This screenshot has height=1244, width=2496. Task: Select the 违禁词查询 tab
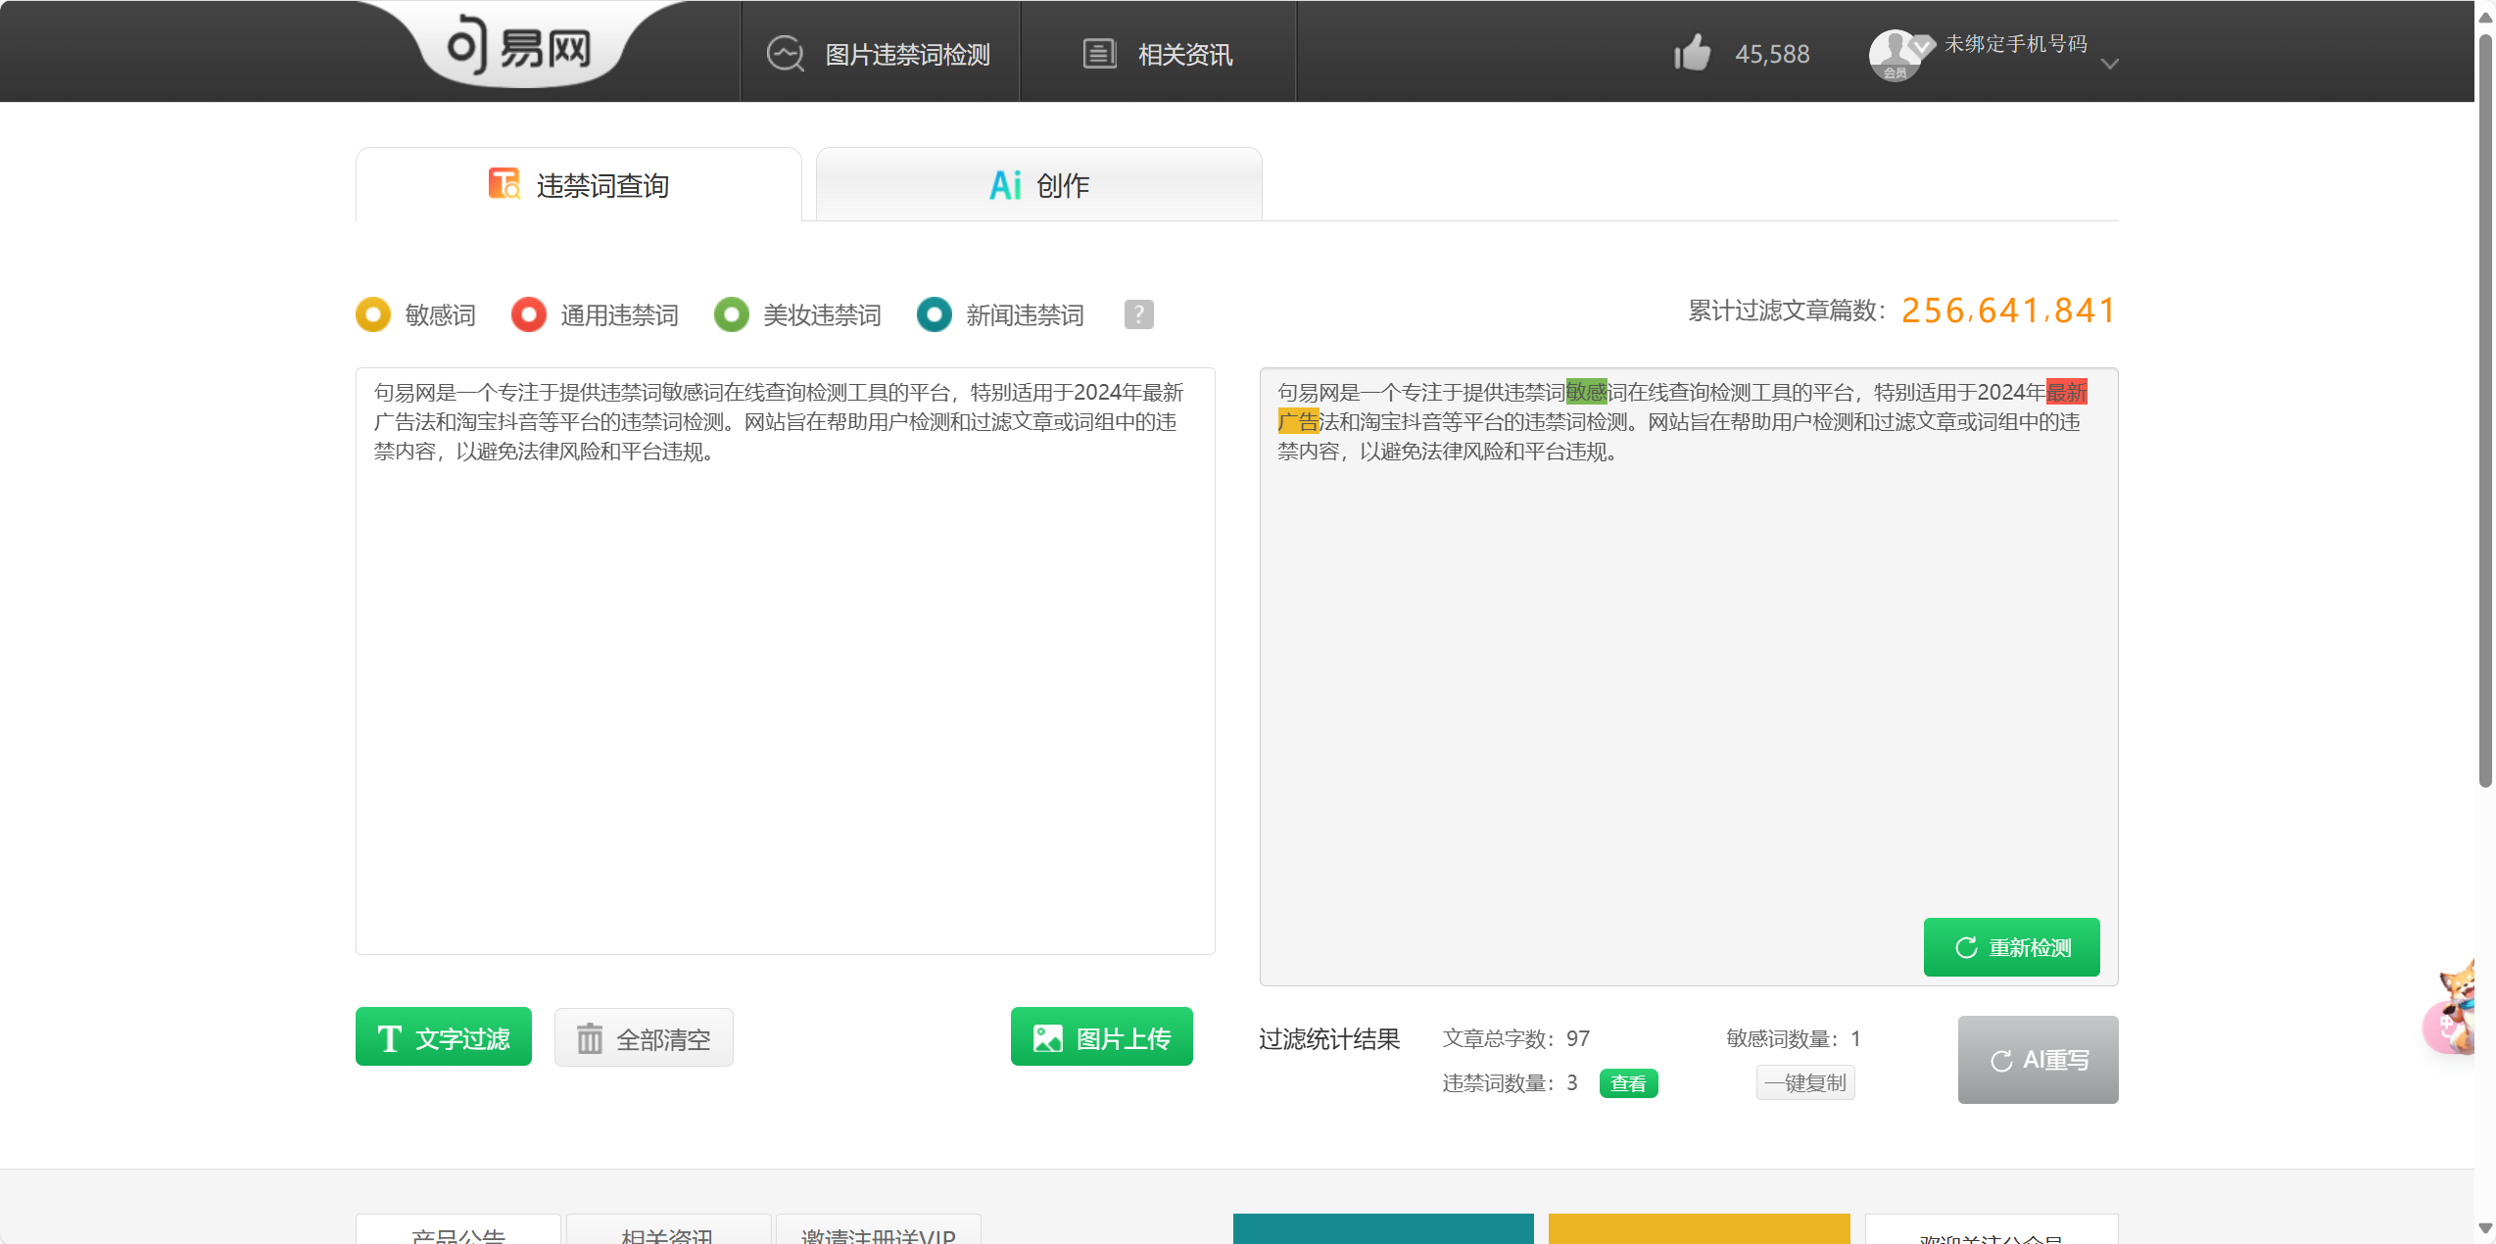(x=579, y=185)
